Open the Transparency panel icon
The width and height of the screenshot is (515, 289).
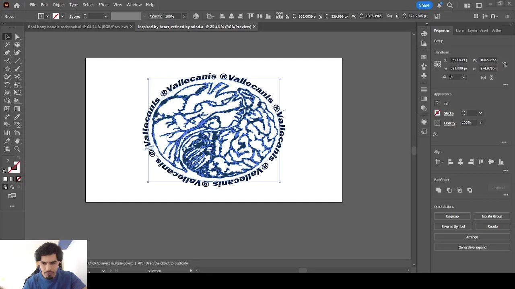click(x=424, y=108)
